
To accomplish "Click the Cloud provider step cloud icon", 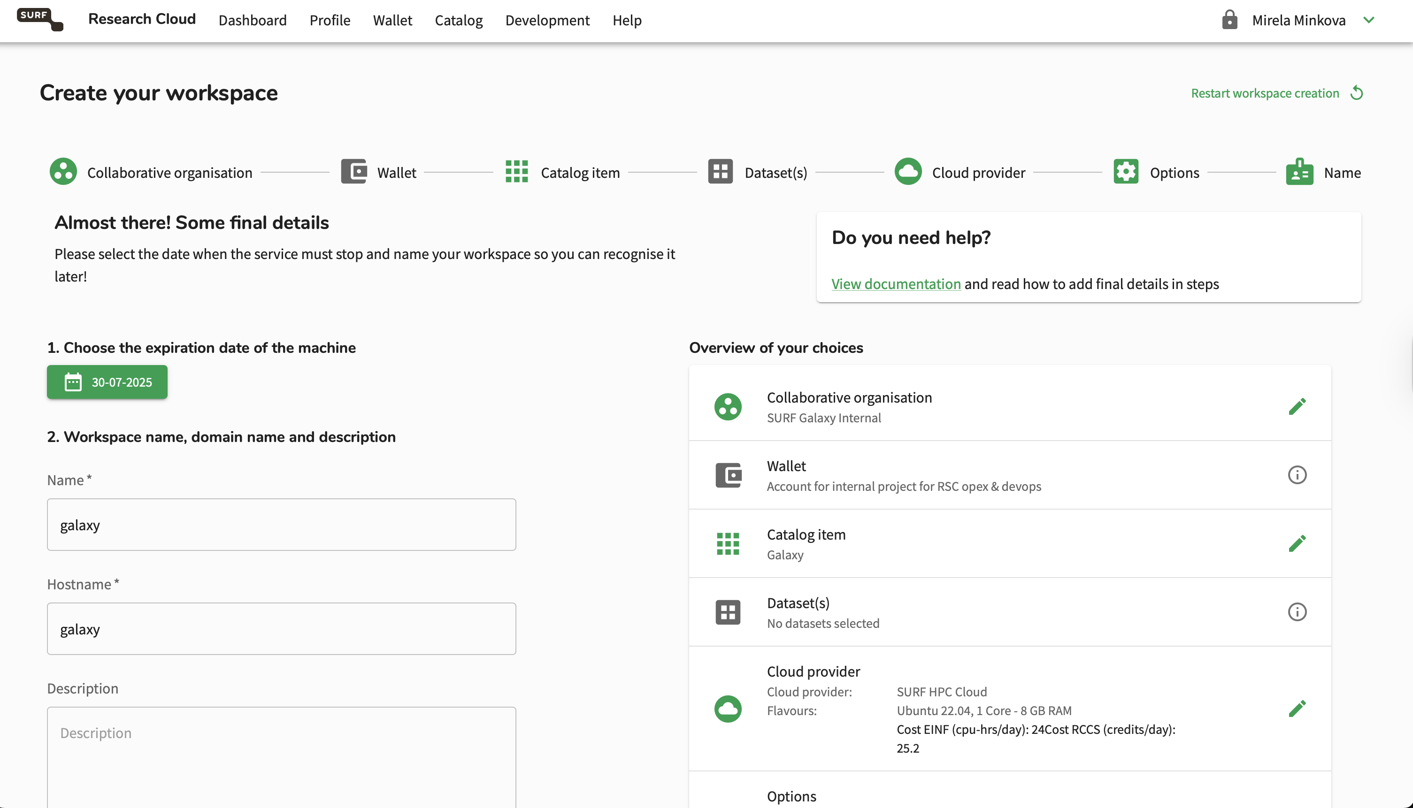I will [908, 171].
